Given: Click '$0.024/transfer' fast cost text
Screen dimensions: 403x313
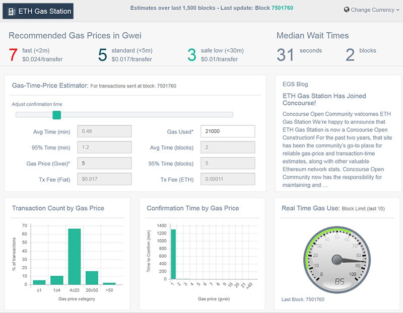Looking at the screenshot, I should tap(42, 59).
